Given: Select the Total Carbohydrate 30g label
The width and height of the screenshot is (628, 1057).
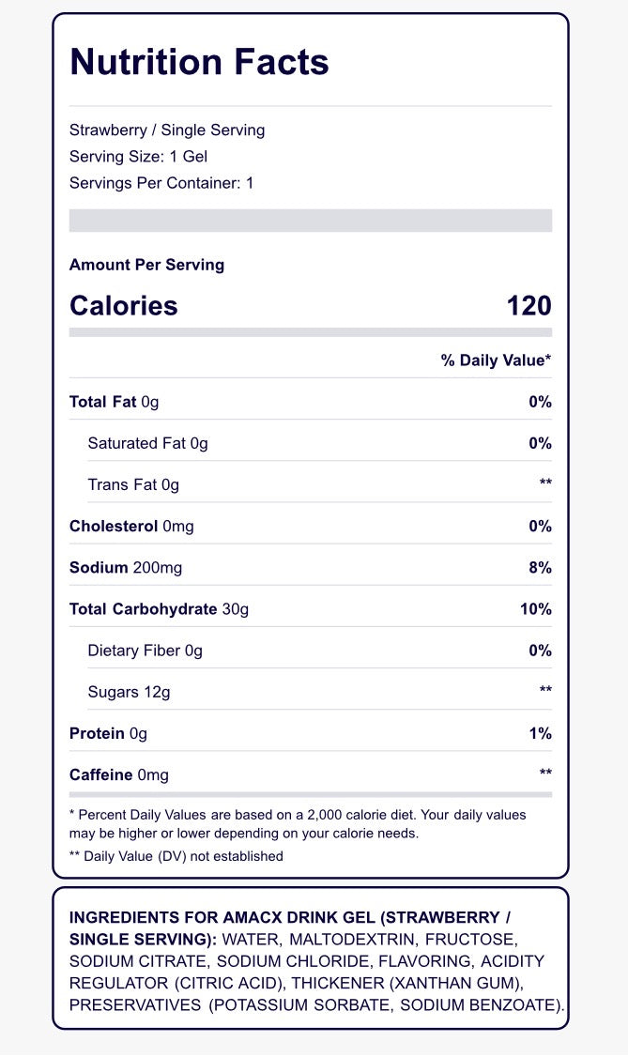Looking at the screenshot, I should click(x=159, y=609).
